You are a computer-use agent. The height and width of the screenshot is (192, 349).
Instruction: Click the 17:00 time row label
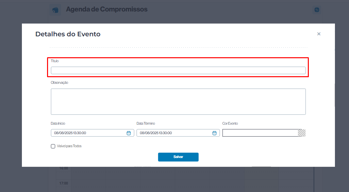(64, 183)
